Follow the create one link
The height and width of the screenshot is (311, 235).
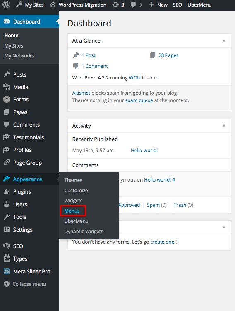click(x=162, y=242)
